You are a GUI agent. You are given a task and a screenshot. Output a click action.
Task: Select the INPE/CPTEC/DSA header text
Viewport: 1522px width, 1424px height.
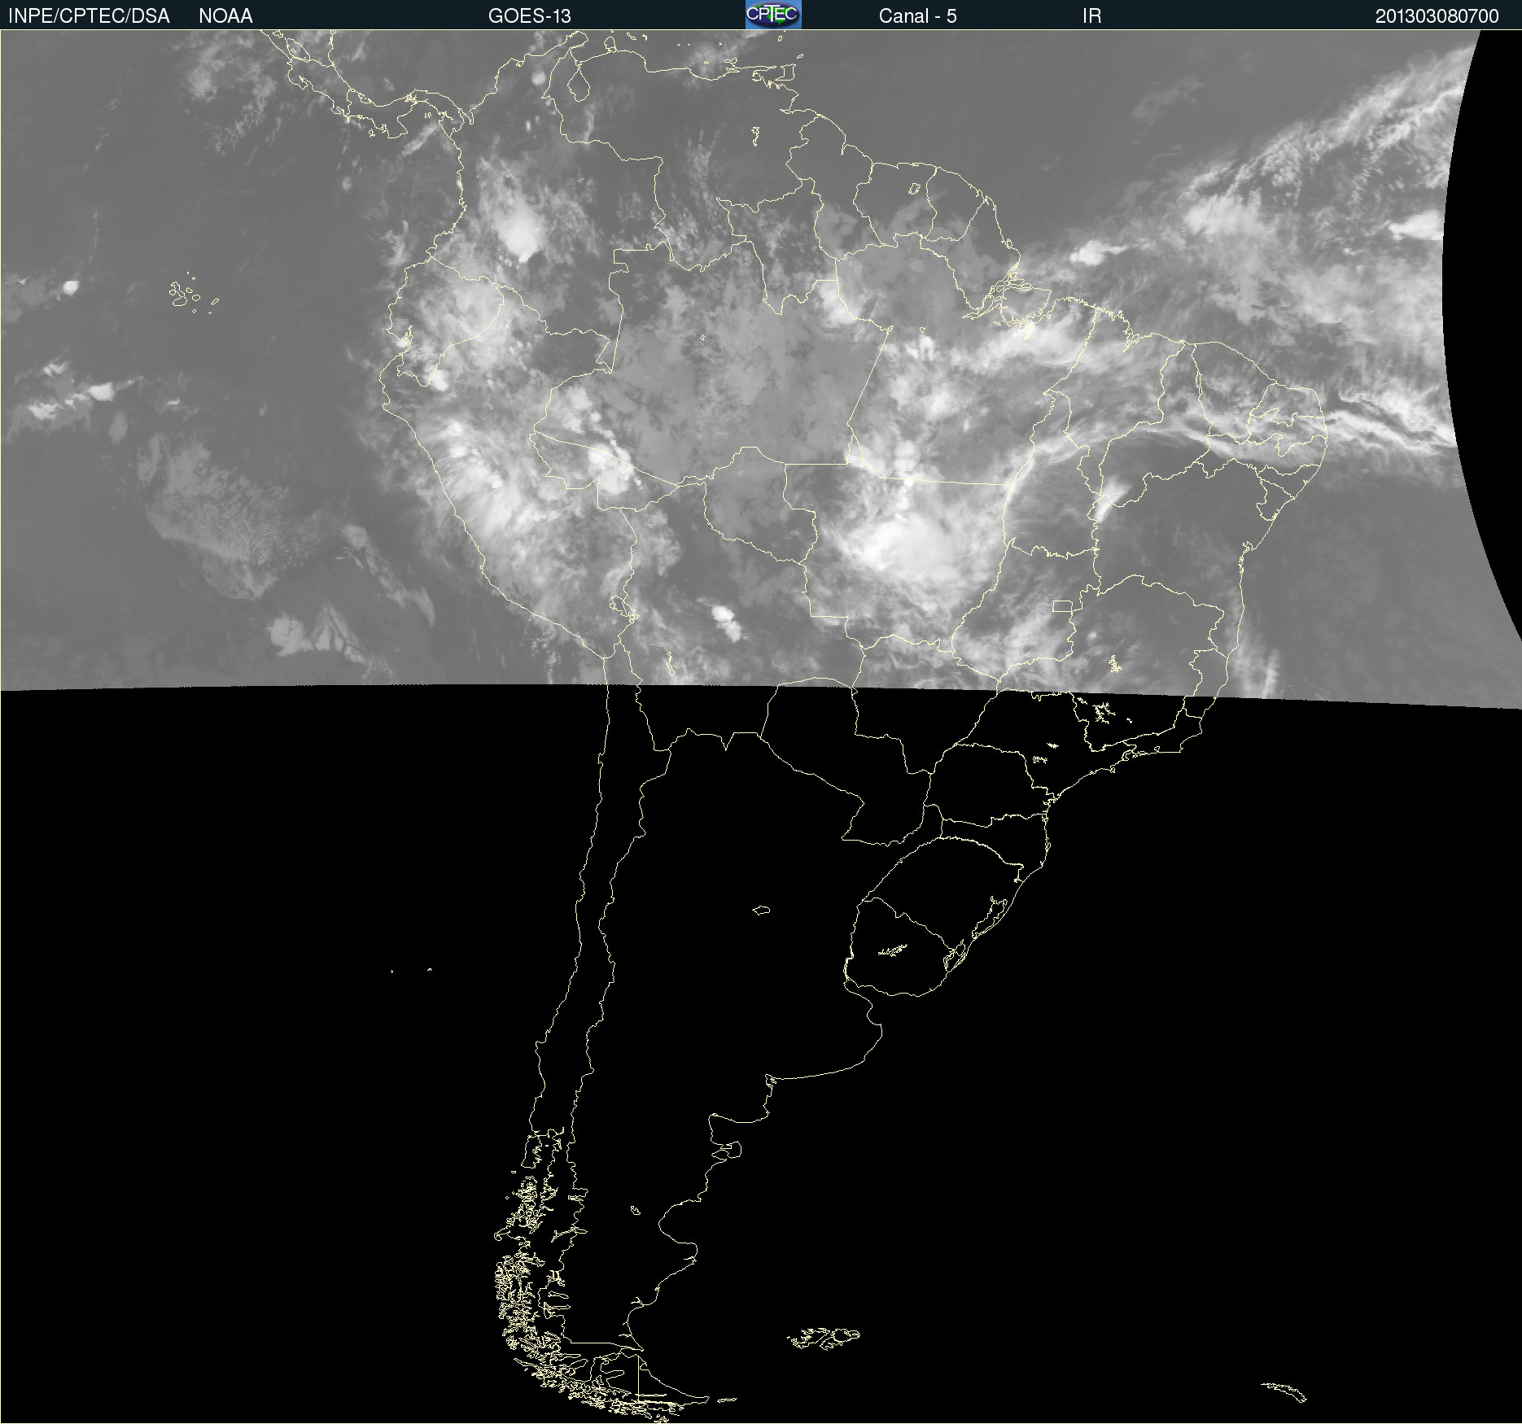tap(89, 16)
